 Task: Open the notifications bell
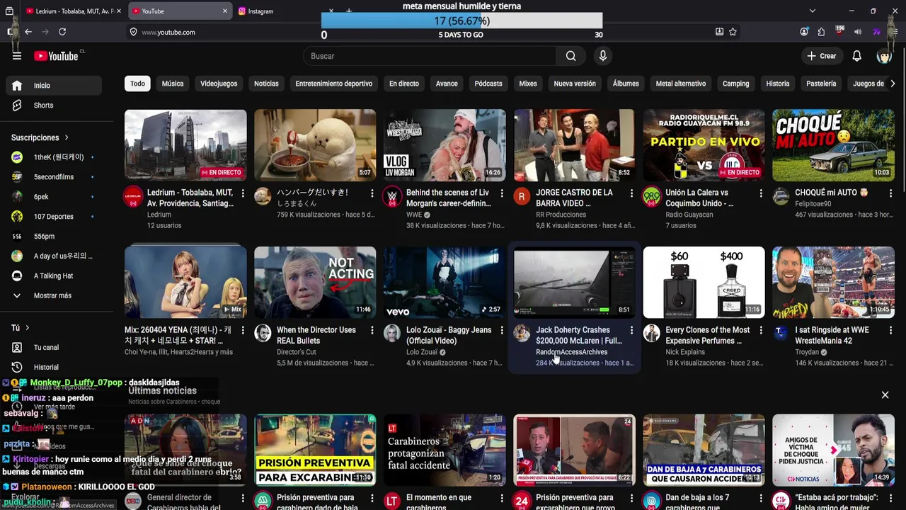tap(856, 56)
